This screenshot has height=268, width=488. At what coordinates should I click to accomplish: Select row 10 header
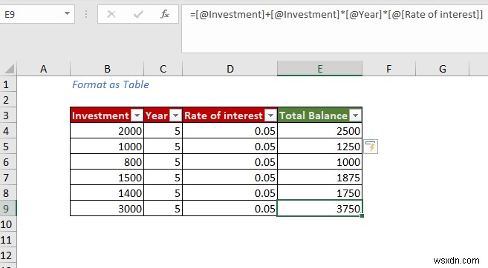coord(8,224)
